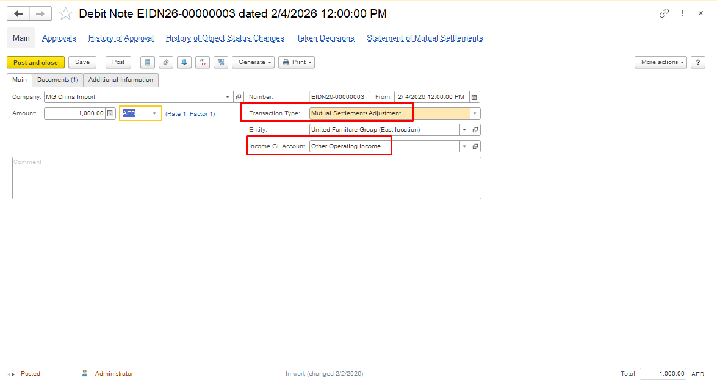Click the Post and close button
This screenshot has height=386, width=717.
pyautogui.click(x=35, y=62)
